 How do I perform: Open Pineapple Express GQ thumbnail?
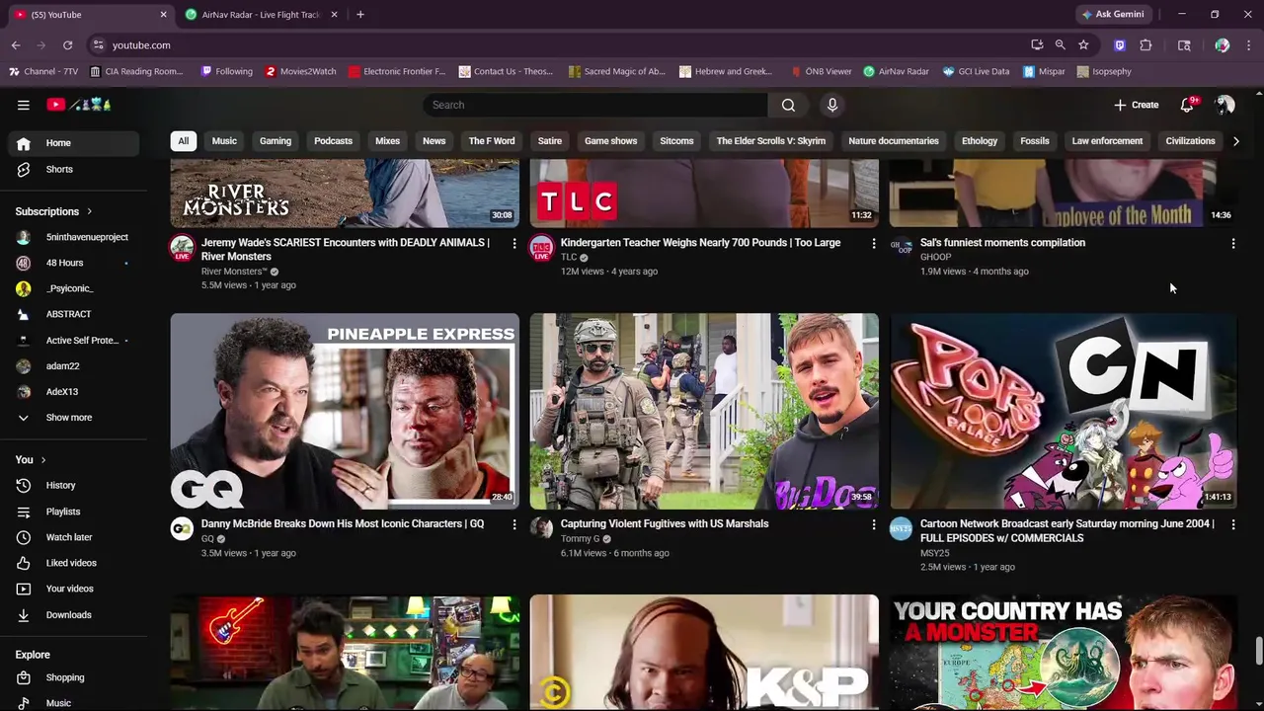[345, 412]
